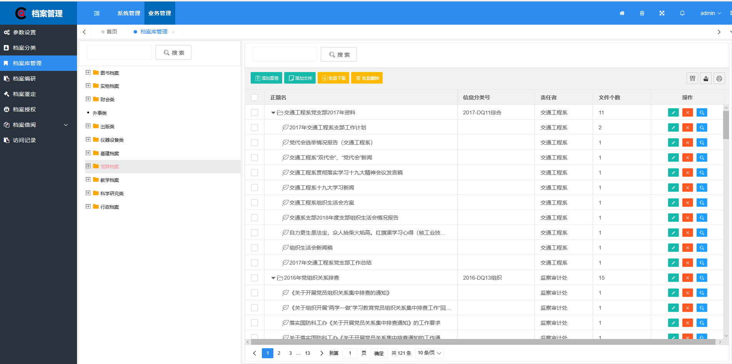
Task: Click the notification bell in top bar
Action: pyautogui.click(x=682, y=13)
